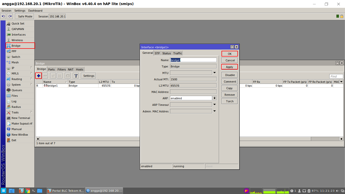Expand the IP submenu in sidebar
Screen dimensions: 345x194
[x=32, y=68]
